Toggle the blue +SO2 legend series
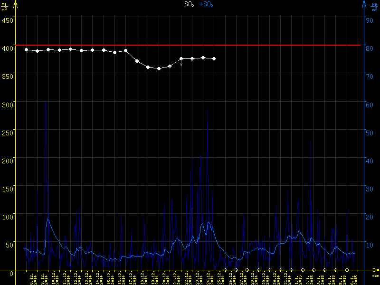The image size is (380, 285). 206,4
